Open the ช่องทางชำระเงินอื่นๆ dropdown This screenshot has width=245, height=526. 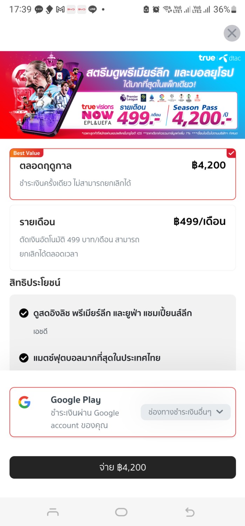[x=186, y=412]
